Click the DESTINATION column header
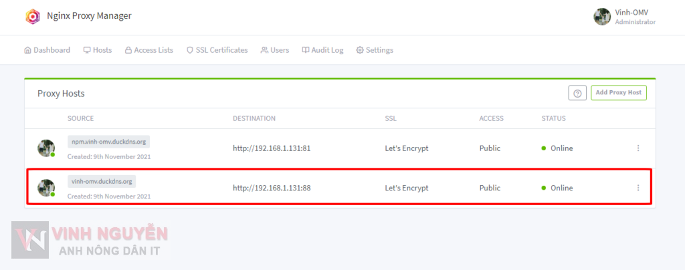Viewport: 685px width, 270px height. coord(254,119)
